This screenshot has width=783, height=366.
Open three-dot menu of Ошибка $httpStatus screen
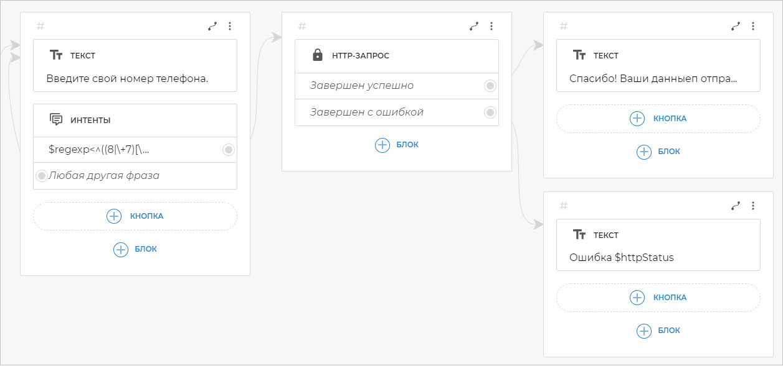(753, 206)
